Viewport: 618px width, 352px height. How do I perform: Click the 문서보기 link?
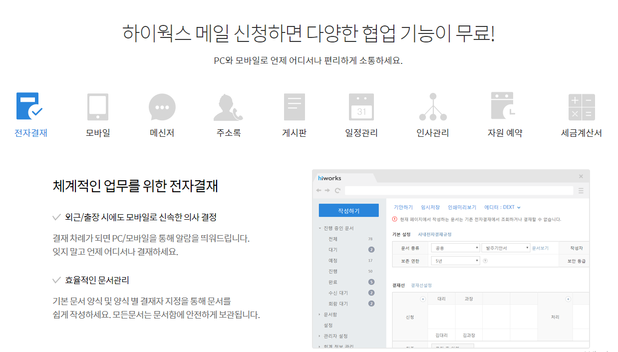coord(540,248)
